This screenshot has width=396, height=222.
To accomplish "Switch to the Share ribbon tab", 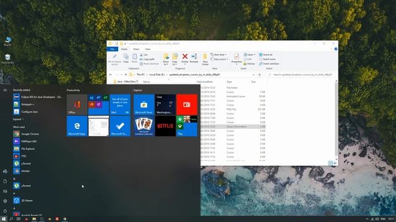I will click(x=136, y=49).
